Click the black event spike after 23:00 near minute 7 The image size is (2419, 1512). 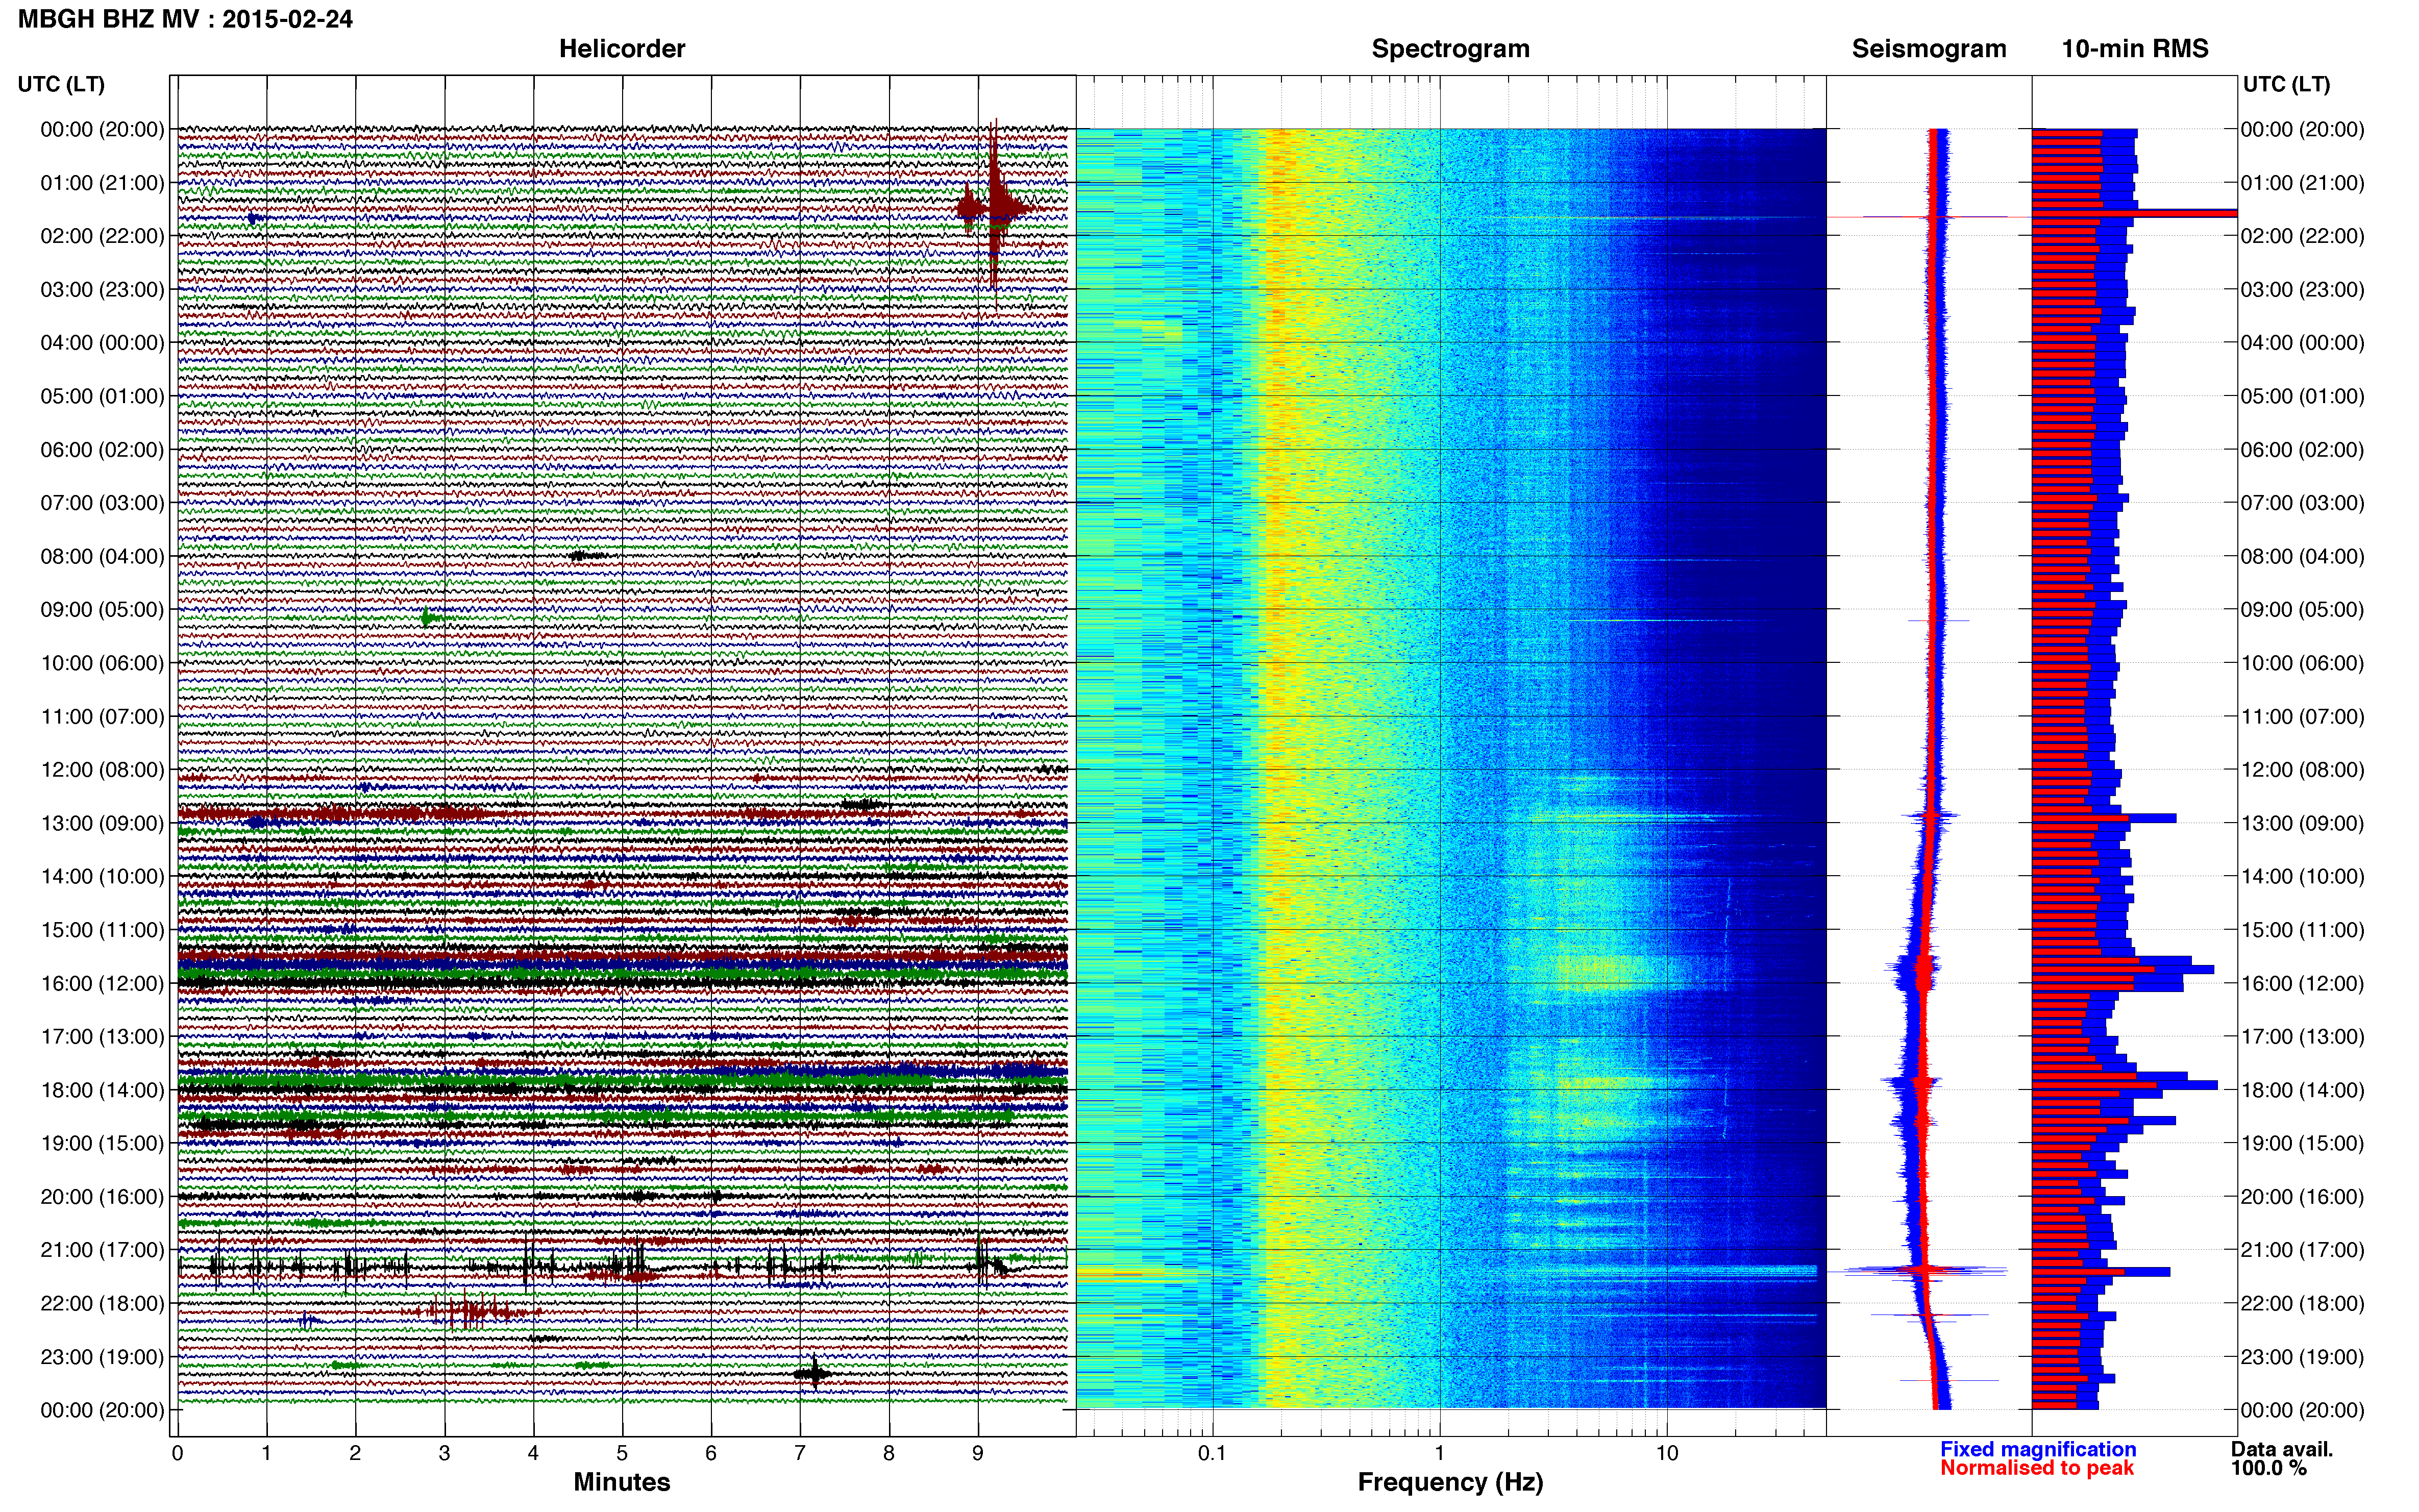pyautogui.click(x=814, y=1374)
